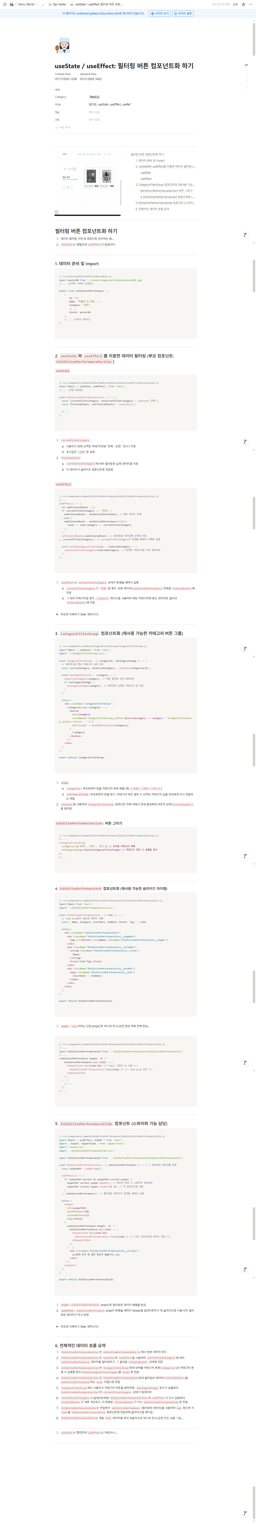Open the 공유 share menu

(x=235, y=4)
